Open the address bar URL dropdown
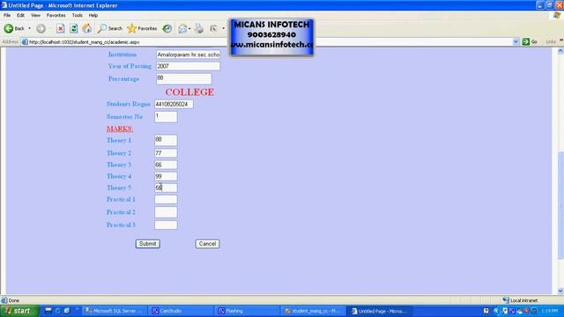This screenshot has height=317, width=564. pos(516,41)
